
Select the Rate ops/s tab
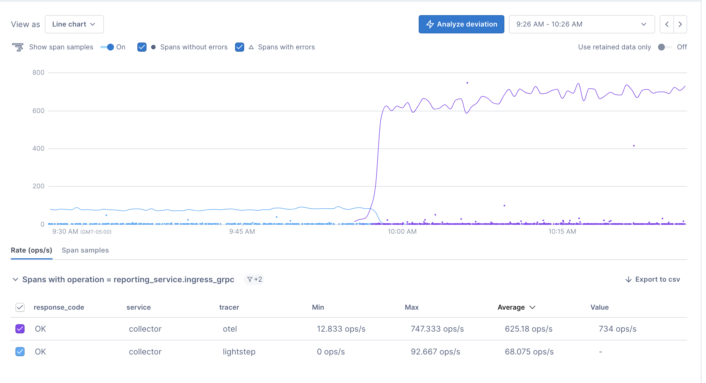[31, 250]
